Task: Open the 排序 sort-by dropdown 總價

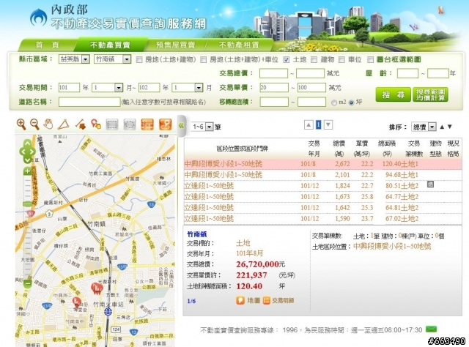Action: [424, 127]
